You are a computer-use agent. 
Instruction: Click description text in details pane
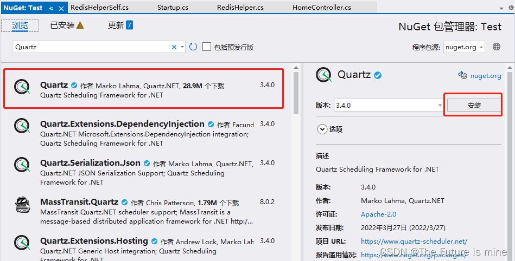[x=377, y=169]
